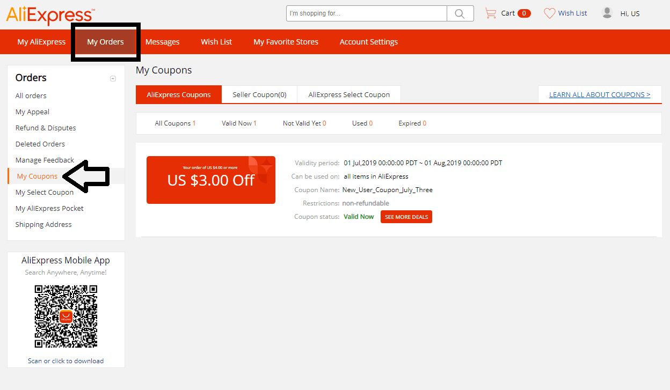Open Shipping Address in the sidebar
The height and width of the screenshot is (390, 670).
click(x=43, y=224)
